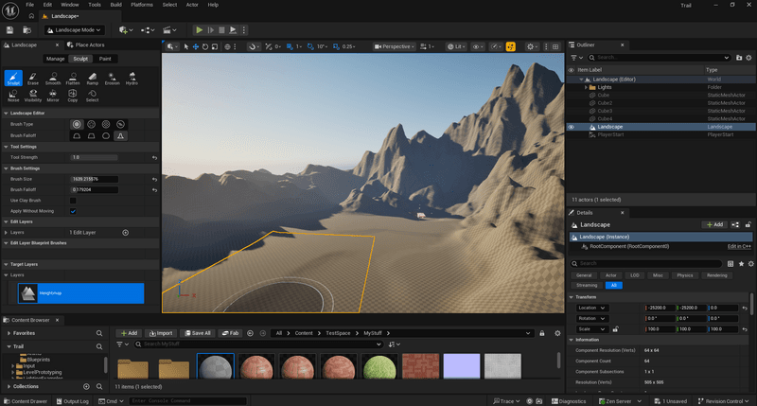Open the Landscape Mode dropdown
The width and height of the screenshot is (757, 406).
(x=75, y=30)
